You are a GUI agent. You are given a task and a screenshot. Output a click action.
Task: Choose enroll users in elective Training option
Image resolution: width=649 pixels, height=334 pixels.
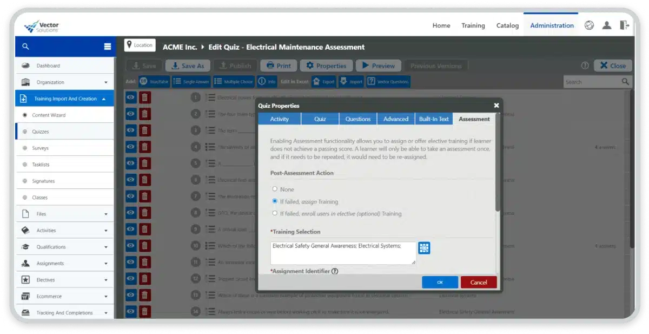tap(275, 213)
